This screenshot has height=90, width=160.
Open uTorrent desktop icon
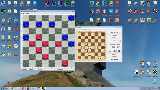click(x=9, y=12)
